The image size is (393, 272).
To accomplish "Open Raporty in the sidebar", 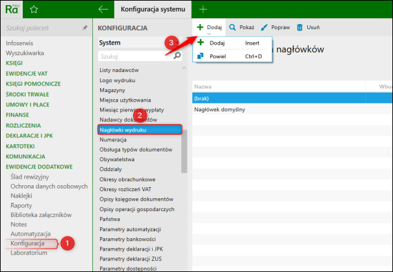I will 21,205.
